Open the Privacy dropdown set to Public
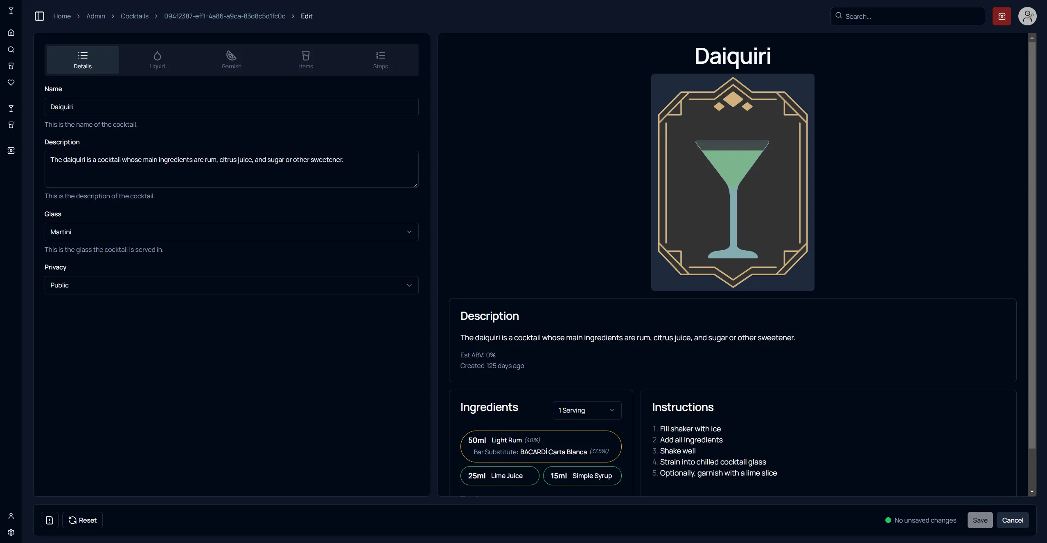The image size is (1047, 543). (231, 285)
